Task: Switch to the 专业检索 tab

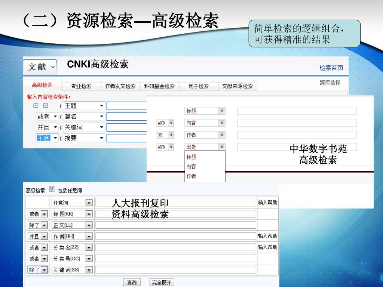Action: pos(81,86)
